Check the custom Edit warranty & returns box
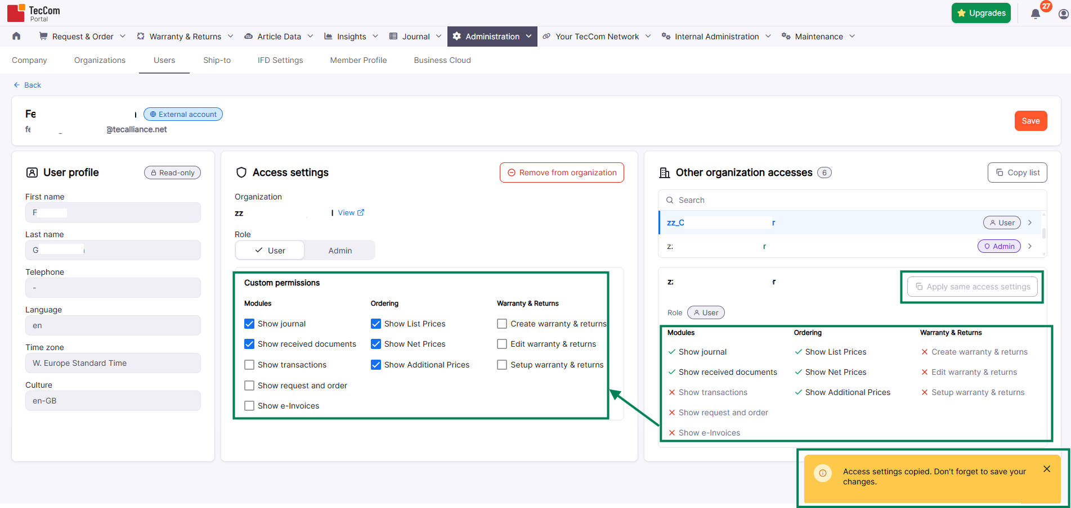Viewport: 1071px width, 508px height. pos(502,344)
